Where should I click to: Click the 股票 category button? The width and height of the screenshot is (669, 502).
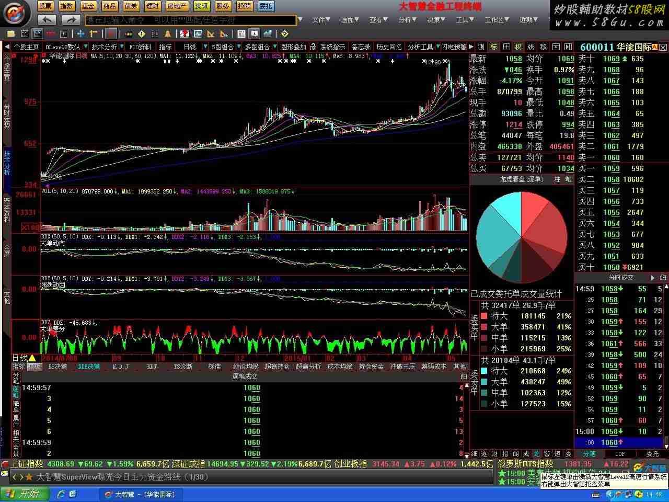click(x=45, y=6)
